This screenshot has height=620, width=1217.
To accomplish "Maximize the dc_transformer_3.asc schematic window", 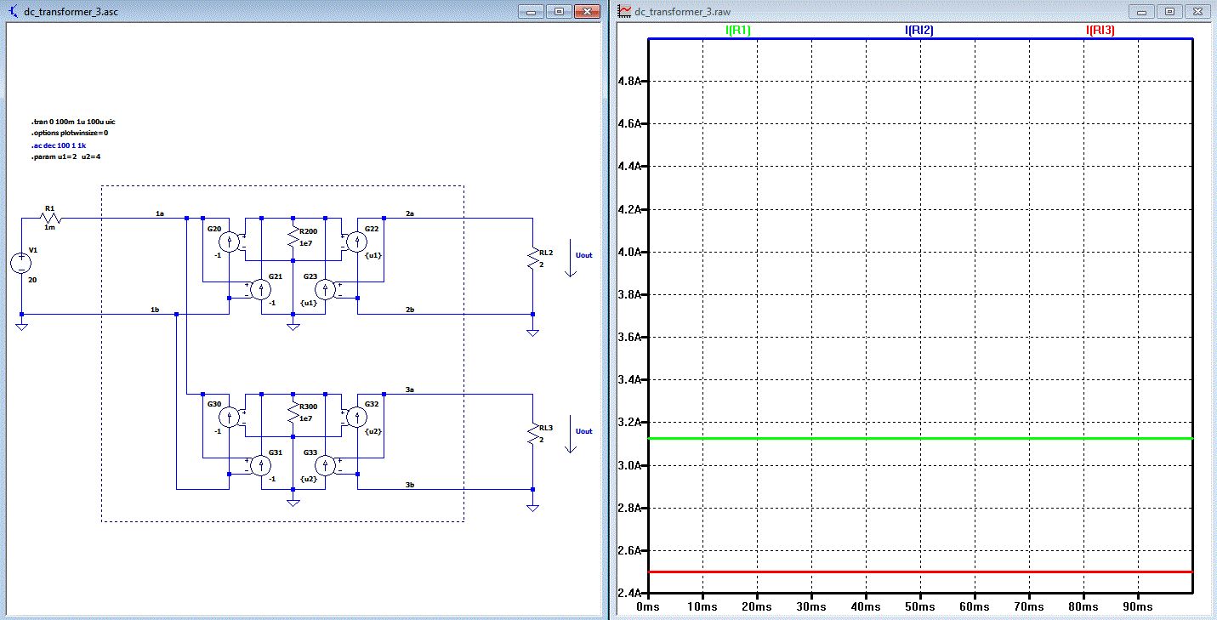I will [x=559, y=12].
